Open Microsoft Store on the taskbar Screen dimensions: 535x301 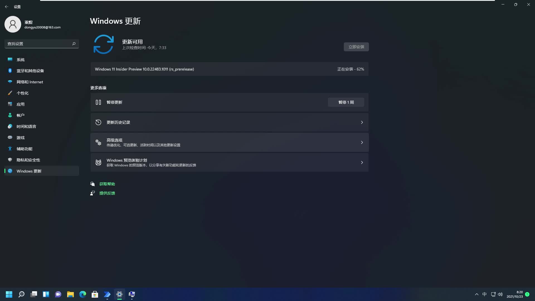95,294
